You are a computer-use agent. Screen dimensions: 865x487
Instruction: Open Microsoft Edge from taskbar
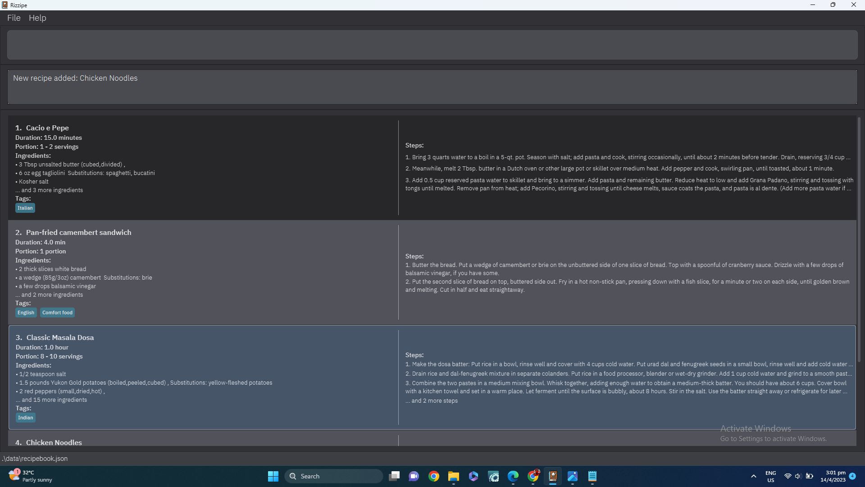click(513, 476)
